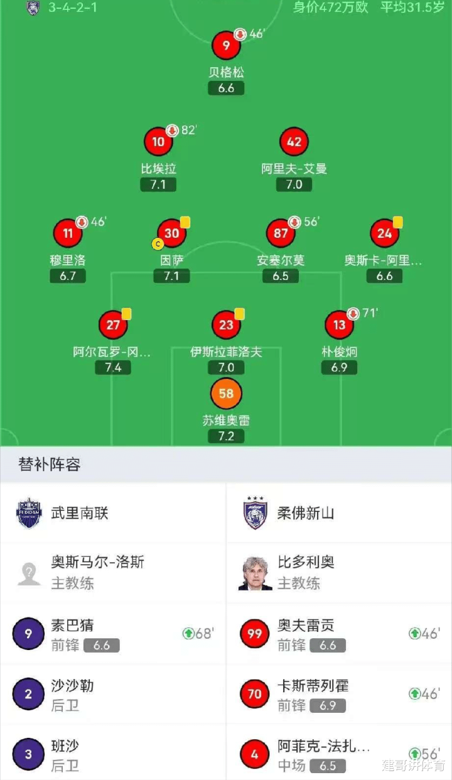Select substitute 奥夫雷贡 number 99 badge
452x780 pixels.
click(x=255, y=634)
